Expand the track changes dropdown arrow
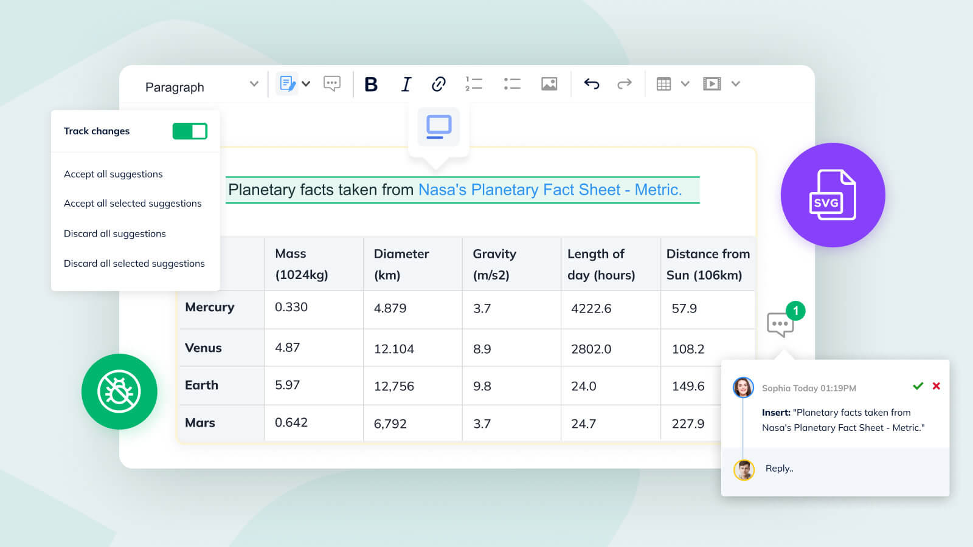The image size is (973, 547). pyautogui.click(x=306, y=84)
